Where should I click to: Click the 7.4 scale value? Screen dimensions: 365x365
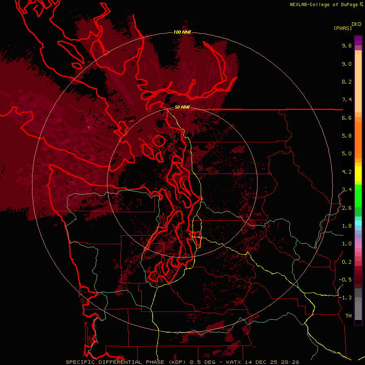coord(347,100)
